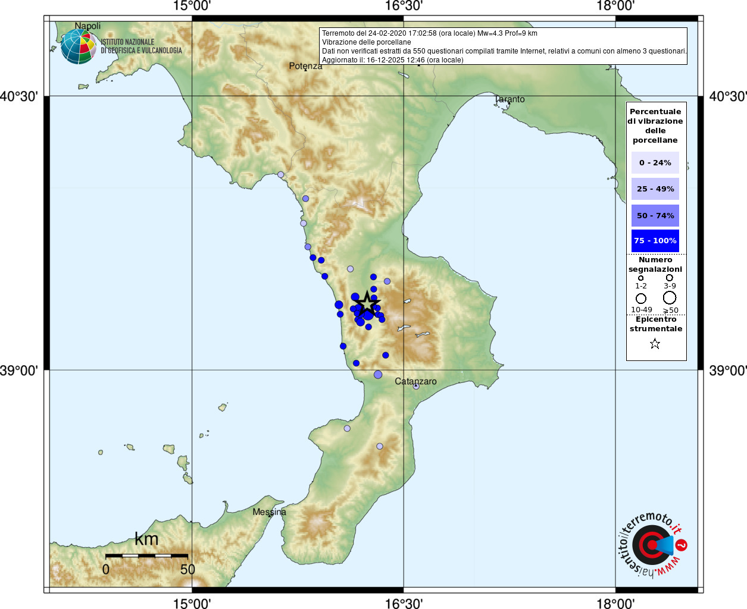
Task: Click the Potenza city label
Action: click(x=305, y=66)
